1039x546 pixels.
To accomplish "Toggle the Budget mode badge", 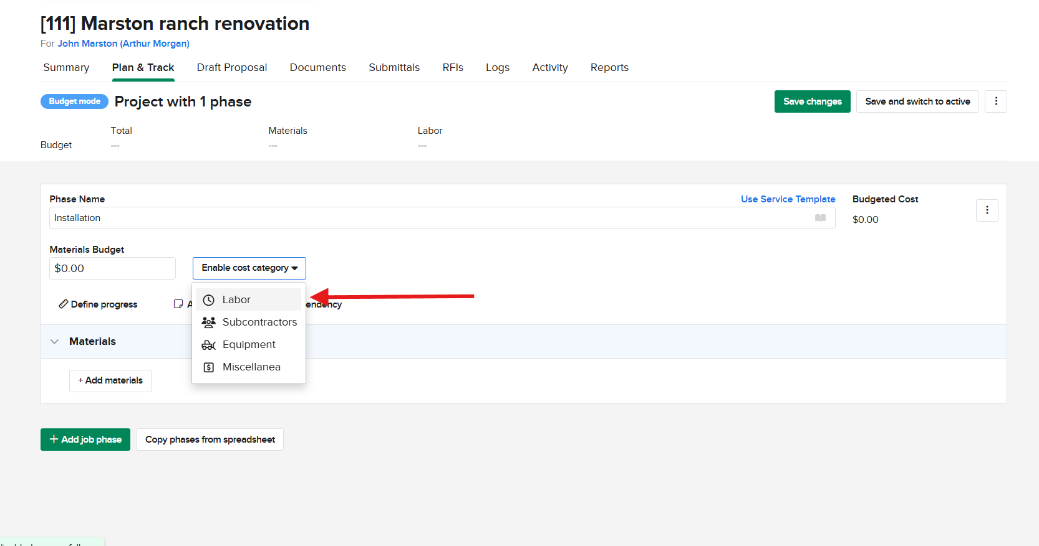I will point(74,101).
